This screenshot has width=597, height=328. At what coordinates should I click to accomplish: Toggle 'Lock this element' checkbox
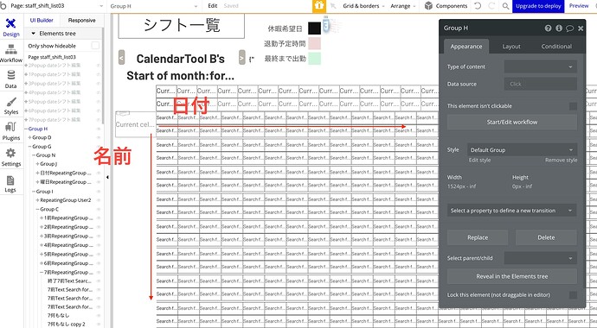click(573, 295)
